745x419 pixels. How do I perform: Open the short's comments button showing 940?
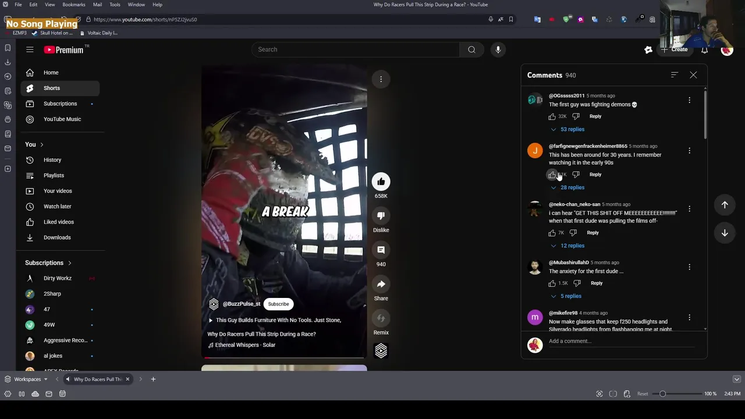[381, 250]
